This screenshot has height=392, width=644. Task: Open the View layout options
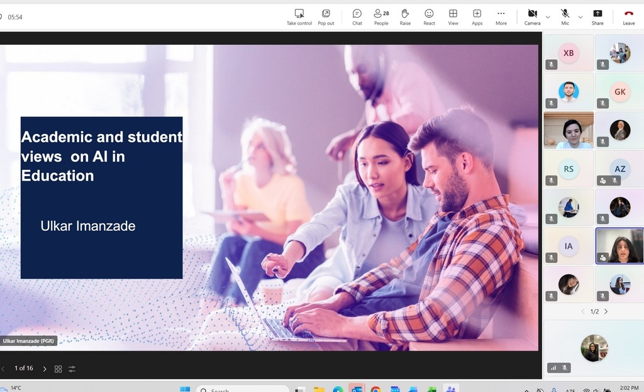453,17
